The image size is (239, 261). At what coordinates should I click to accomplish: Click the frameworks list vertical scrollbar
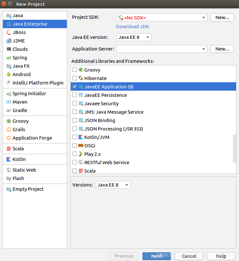pos(234,149)
